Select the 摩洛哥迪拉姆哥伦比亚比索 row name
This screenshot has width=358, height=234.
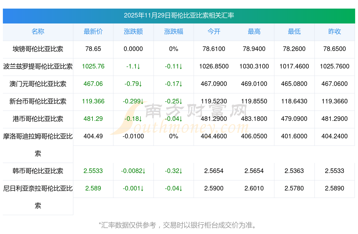click(38, 145)
